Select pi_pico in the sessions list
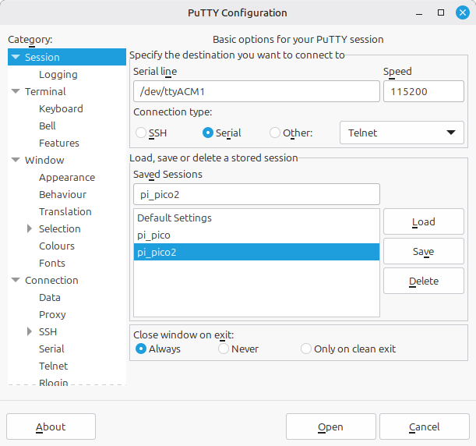Screen dimensions: 476x446 (256, 235)
